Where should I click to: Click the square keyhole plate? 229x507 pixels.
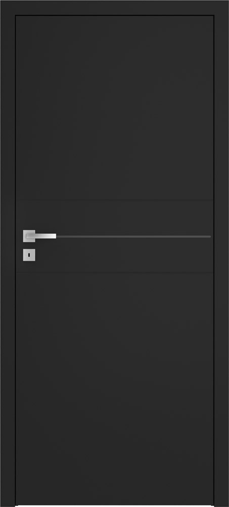coord(29,255)
